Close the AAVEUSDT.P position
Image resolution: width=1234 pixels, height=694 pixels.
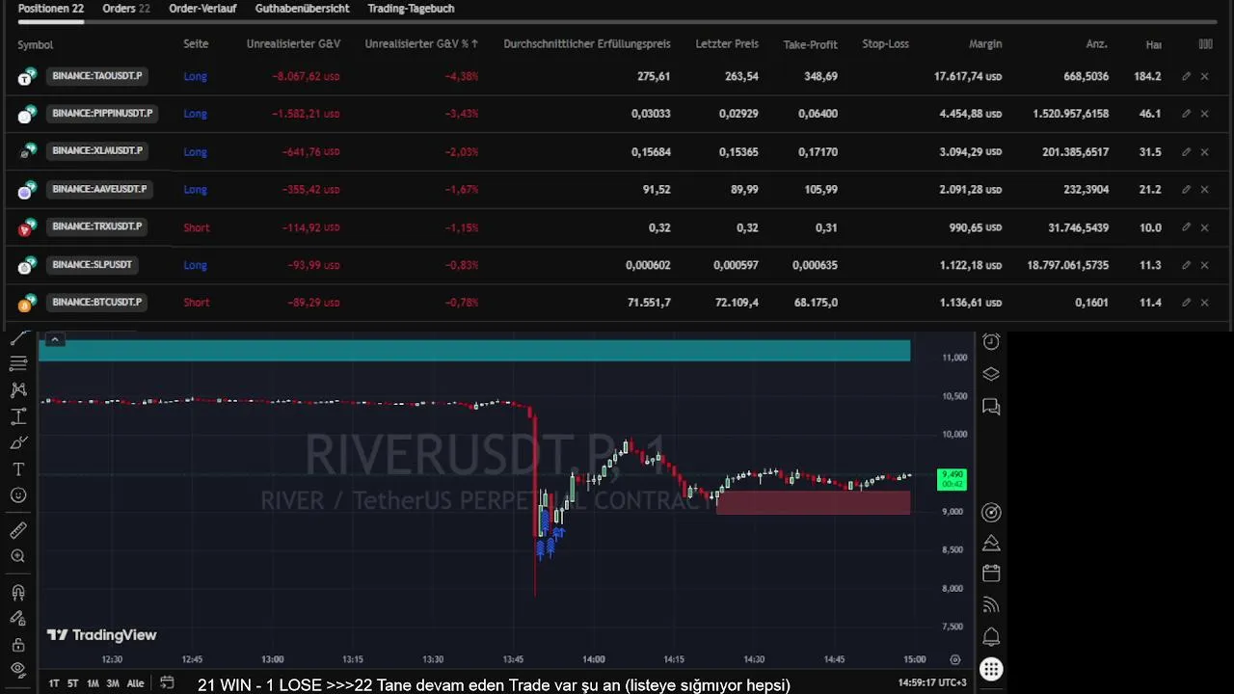(1204, 190)
